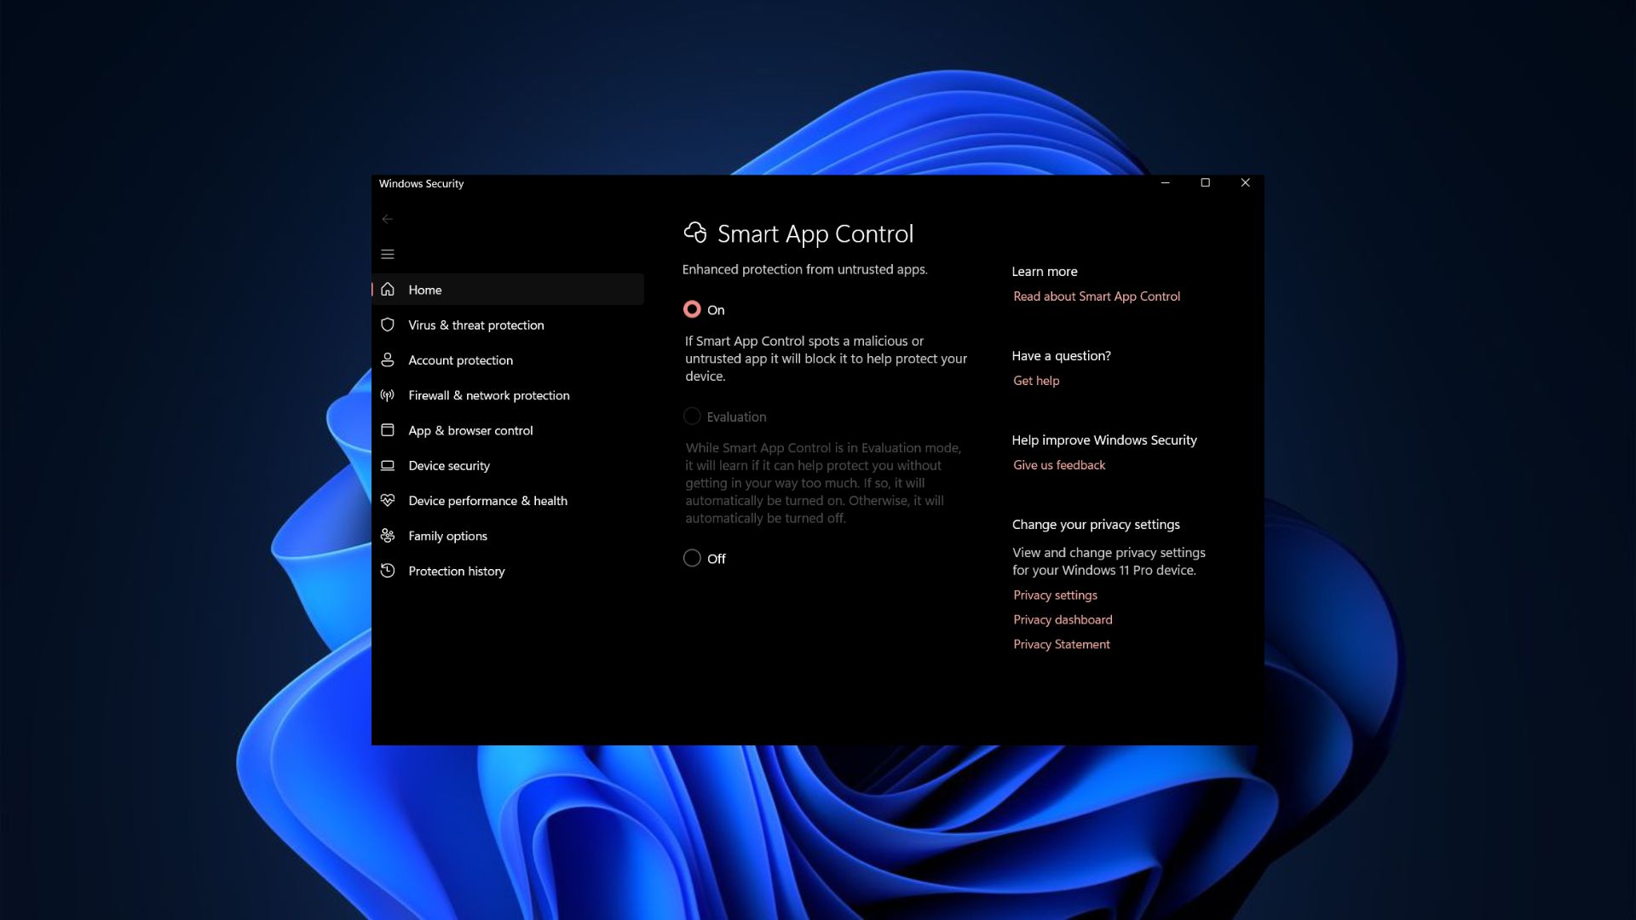
Task: Click the 'Have a question?' heading
Action: pyautogui.click(x=1061, y=355)
